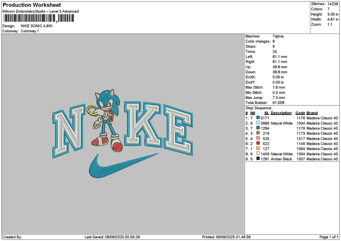Image resolution: width=341 pixels, height=241 pixels.
Task: Select the yellow swatch for code 1064
Action: coord(258,148)
